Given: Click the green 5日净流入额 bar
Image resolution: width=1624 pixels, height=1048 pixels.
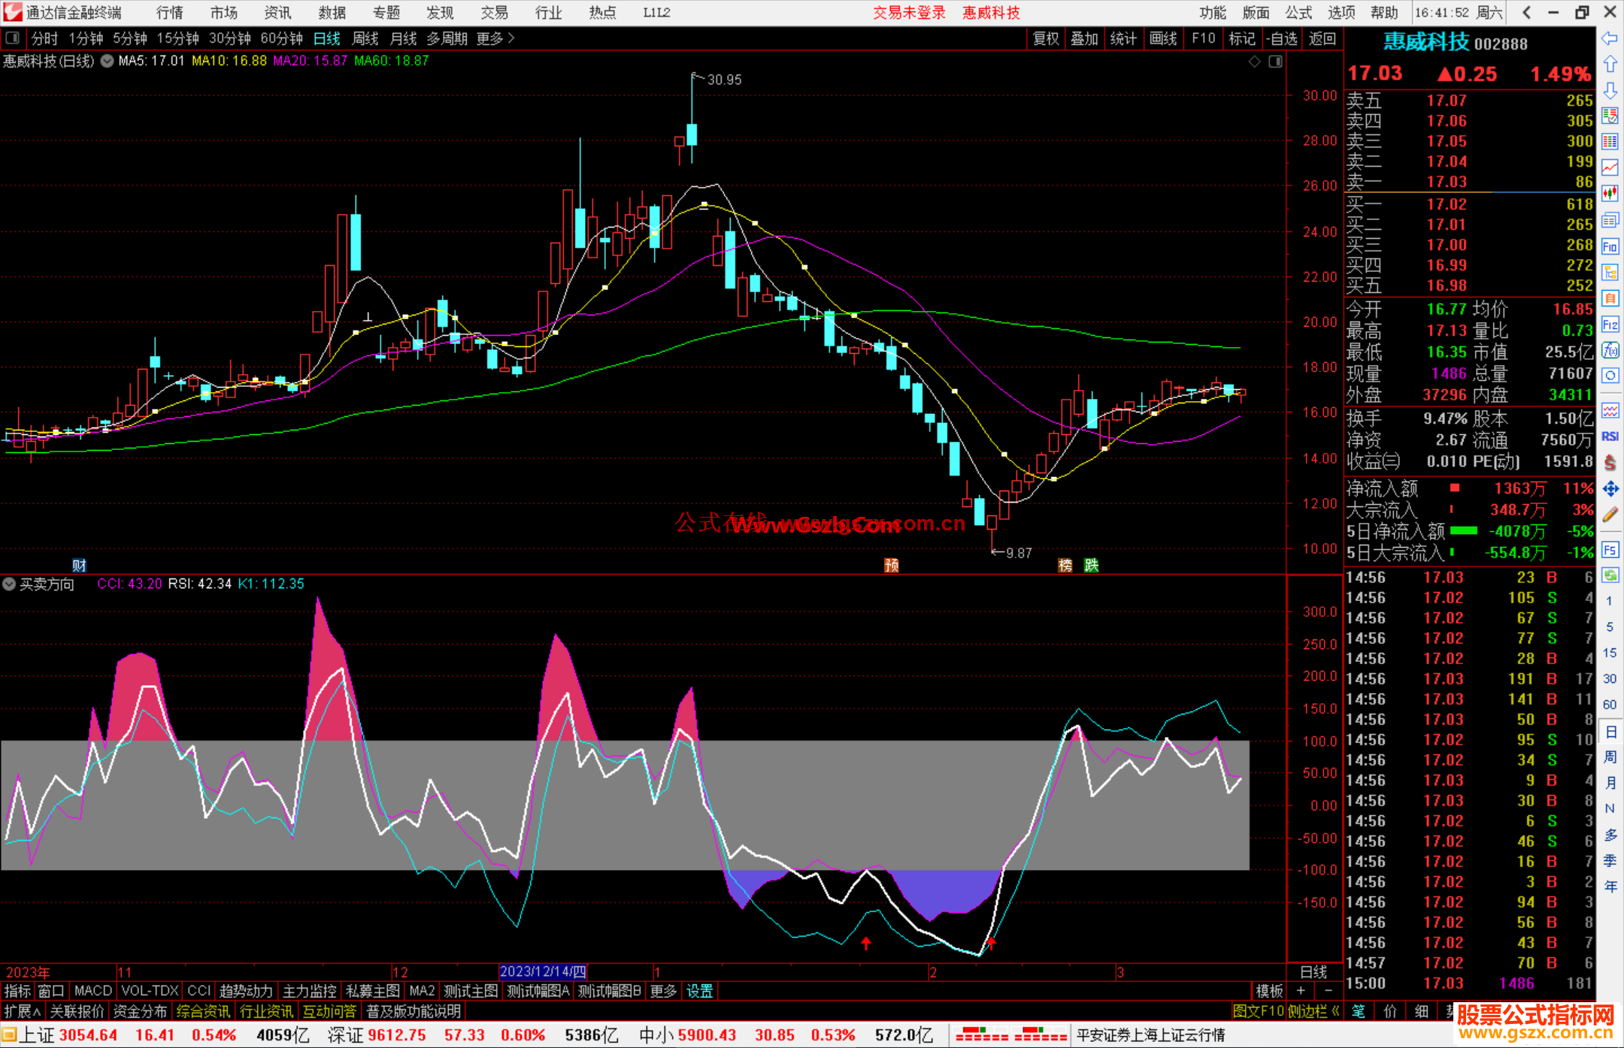Looking at the screenshot, I should pos(1463,531).
